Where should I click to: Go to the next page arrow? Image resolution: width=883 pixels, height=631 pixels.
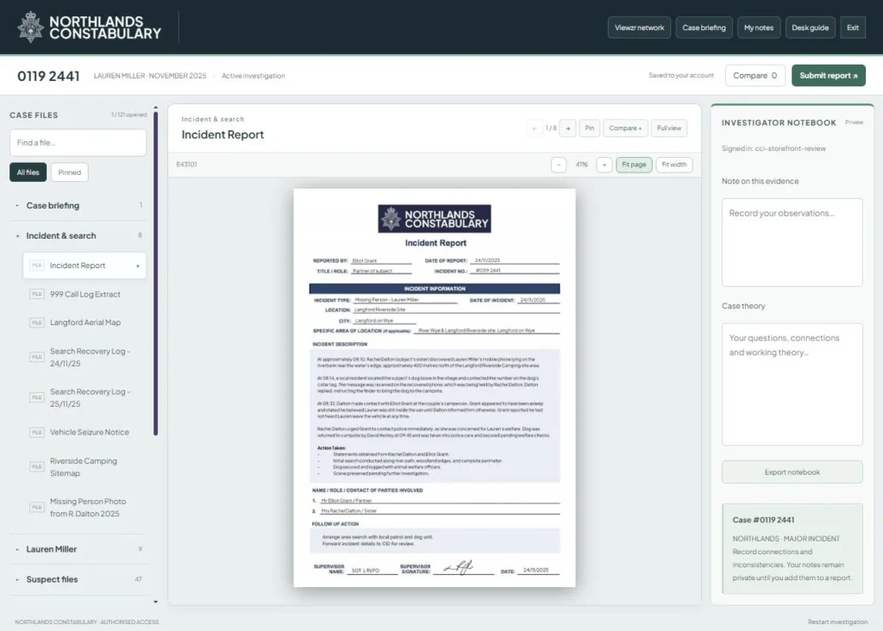click(x=567, y=128)
